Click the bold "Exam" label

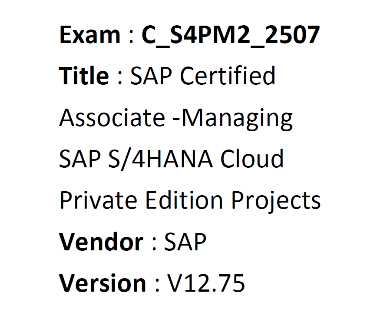89,35
